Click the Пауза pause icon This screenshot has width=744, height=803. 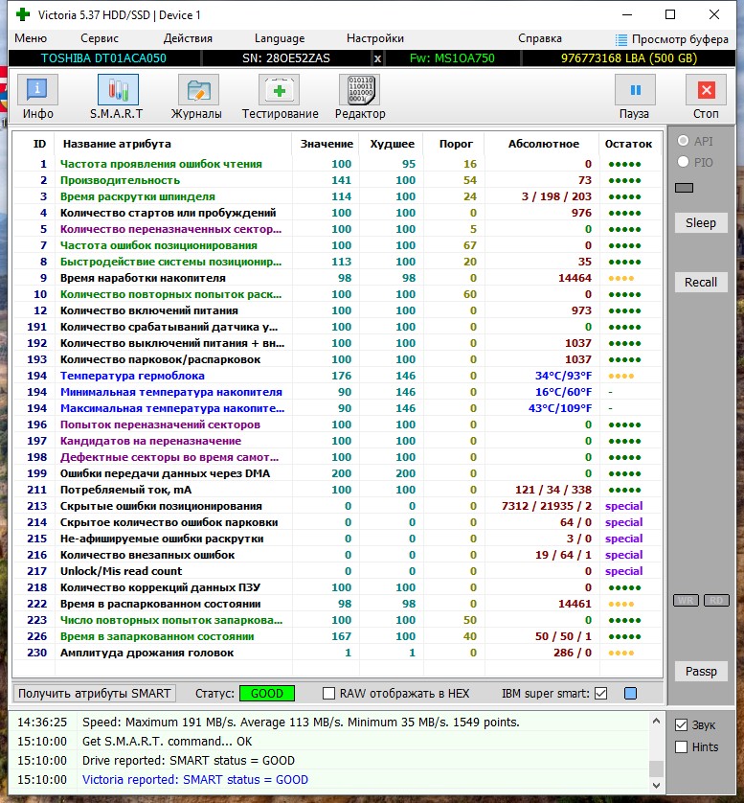coord(635,90)
